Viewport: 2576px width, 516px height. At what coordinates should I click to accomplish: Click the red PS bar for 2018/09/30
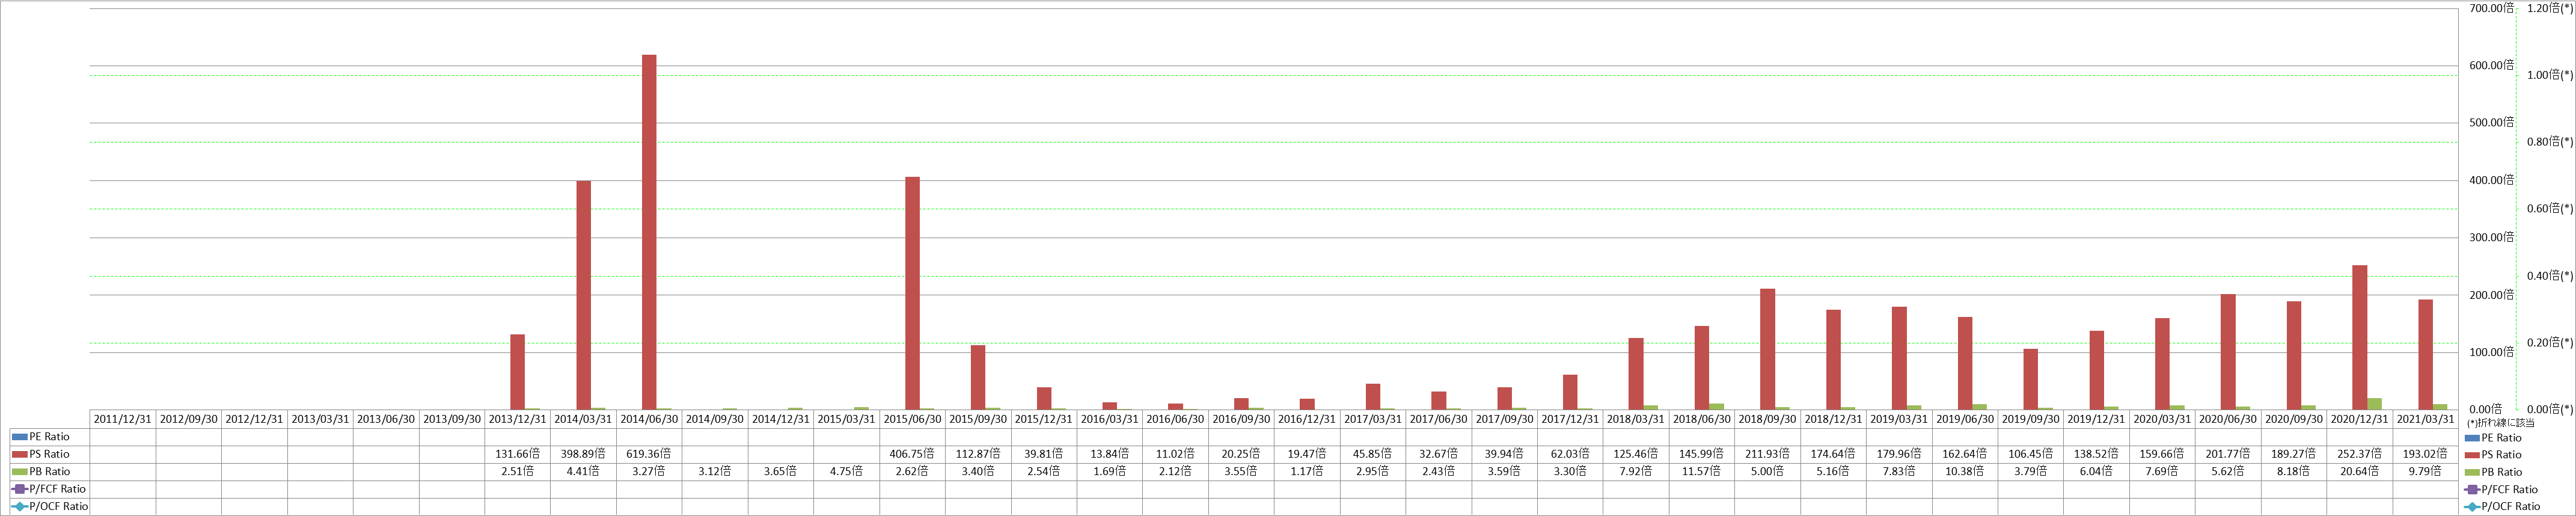point(1768,349)
